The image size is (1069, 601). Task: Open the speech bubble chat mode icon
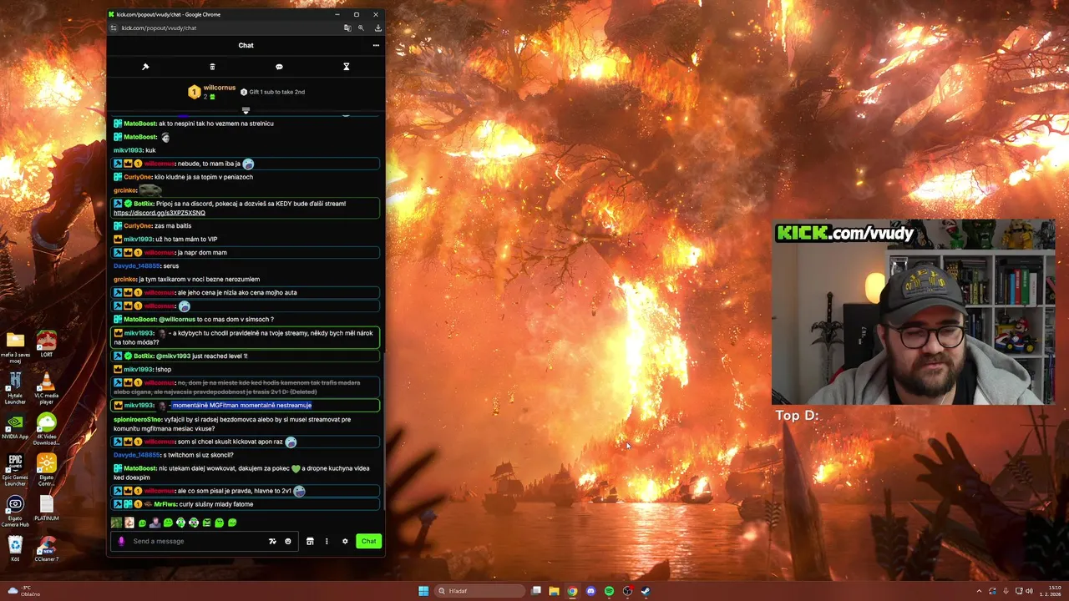coord(279,67)
